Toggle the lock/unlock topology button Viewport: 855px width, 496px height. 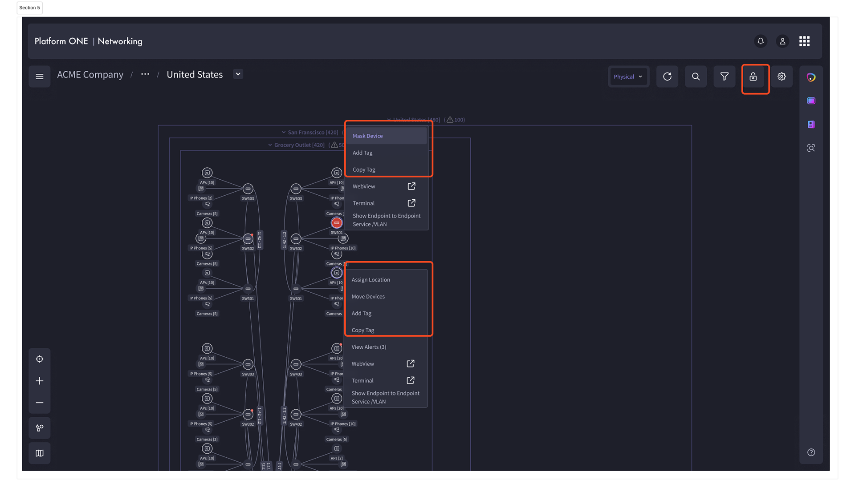[753, 77]
